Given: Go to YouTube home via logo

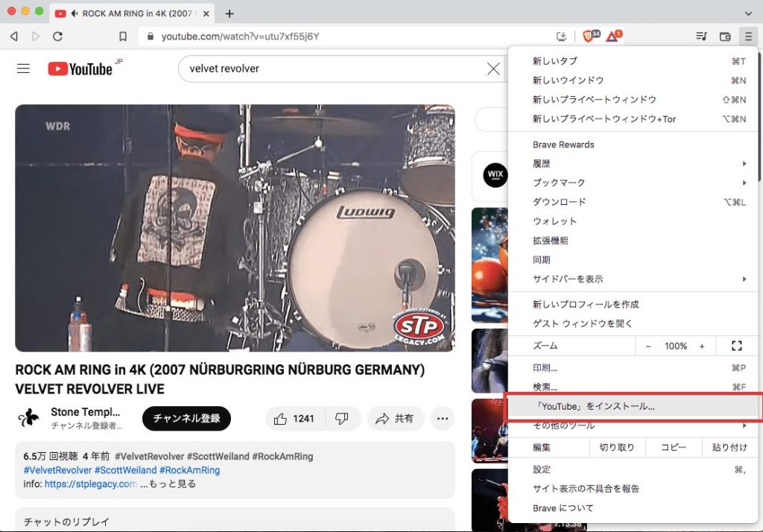Looking at the screenshot, I should coord(80,69).
